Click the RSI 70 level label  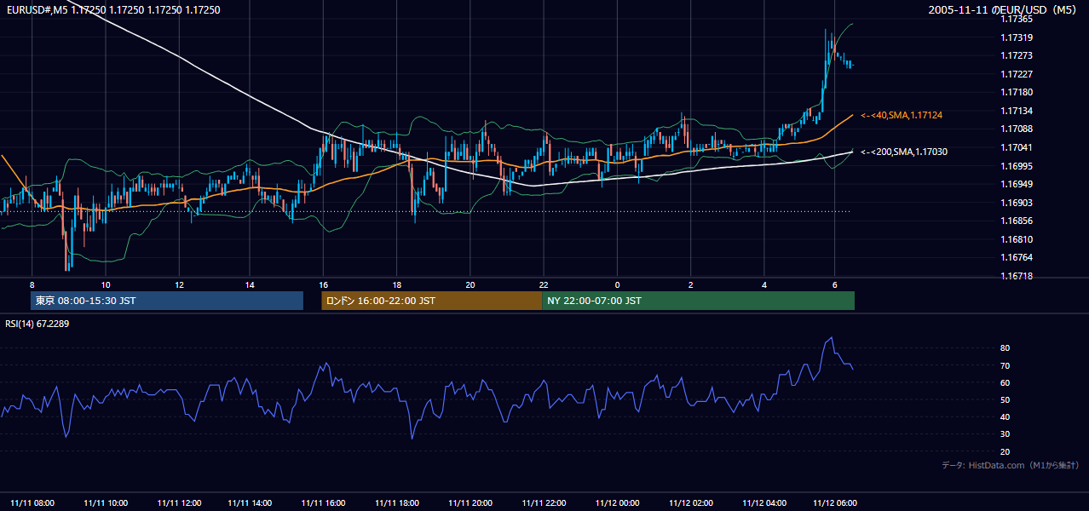click(1005, 365)
